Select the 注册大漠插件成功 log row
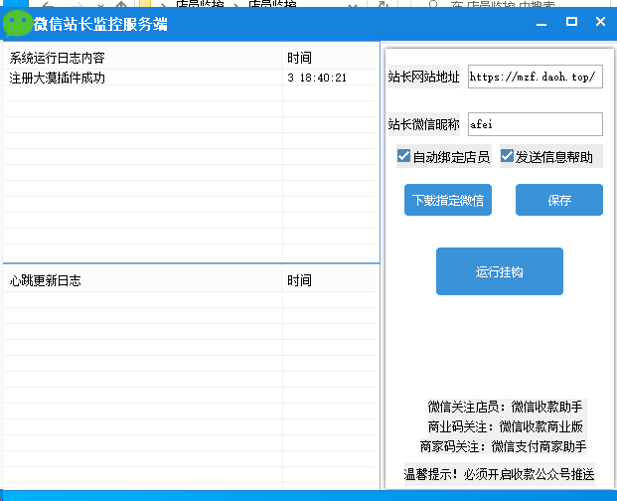 [190, 78]
